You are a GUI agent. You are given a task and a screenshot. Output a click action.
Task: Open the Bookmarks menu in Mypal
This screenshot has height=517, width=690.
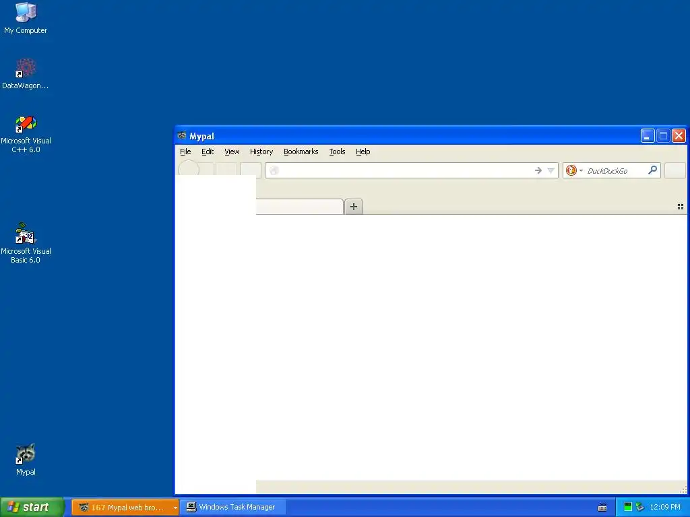[x=301, y=151]
